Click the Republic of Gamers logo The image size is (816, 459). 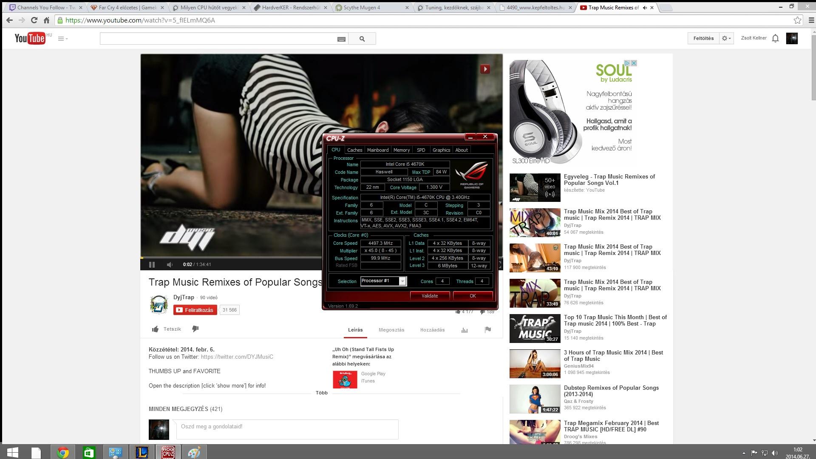[471, 175]
